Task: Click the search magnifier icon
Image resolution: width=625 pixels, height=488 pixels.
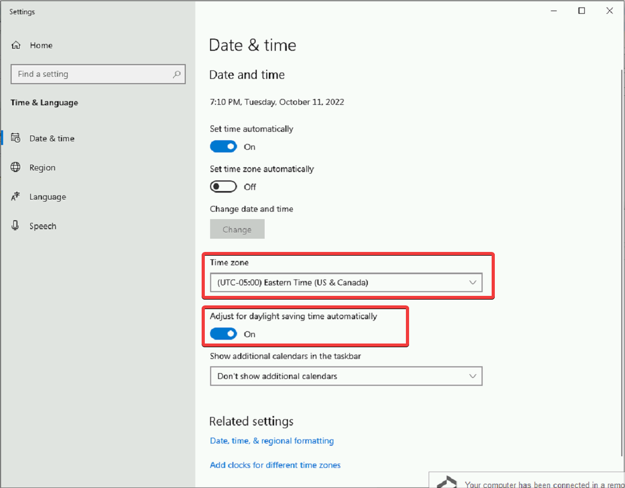Action: tap(177, 74)
